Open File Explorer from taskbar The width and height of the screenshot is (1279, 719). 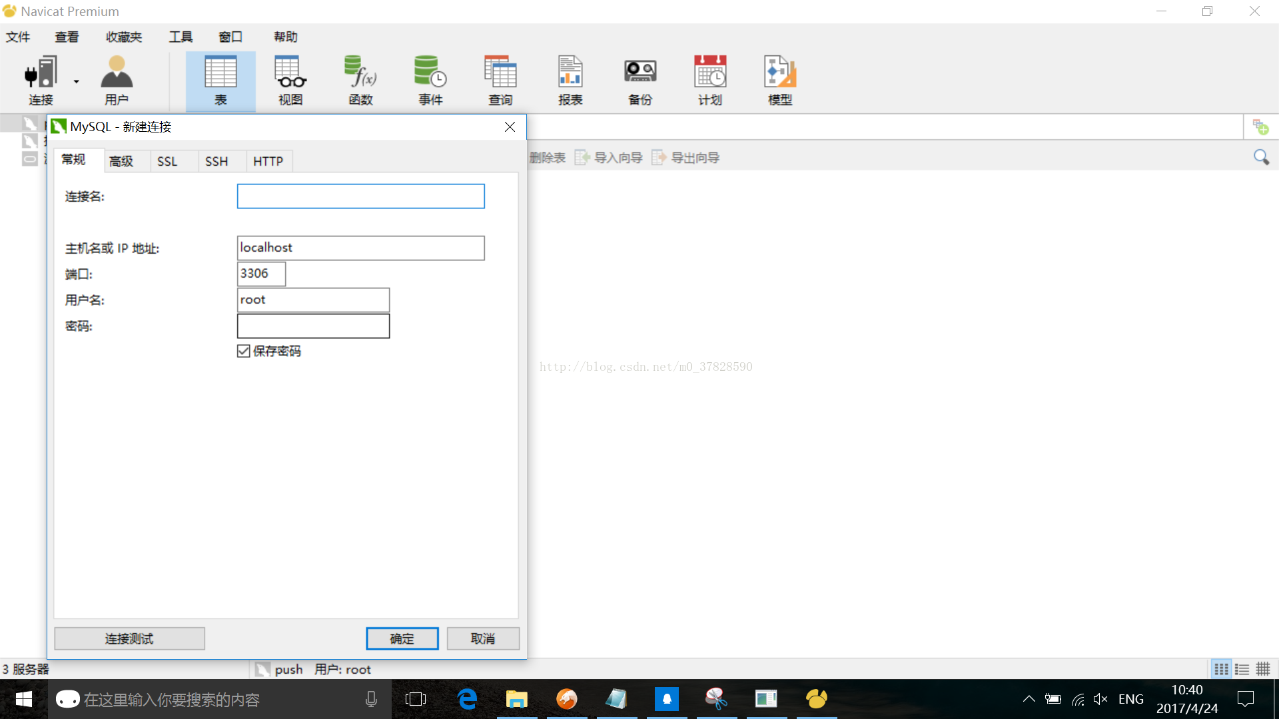point(516,699)
